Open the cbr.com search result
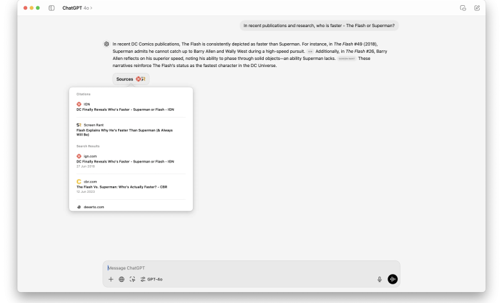This screenshot has height=303, width=503. click(x=131, y=186)
